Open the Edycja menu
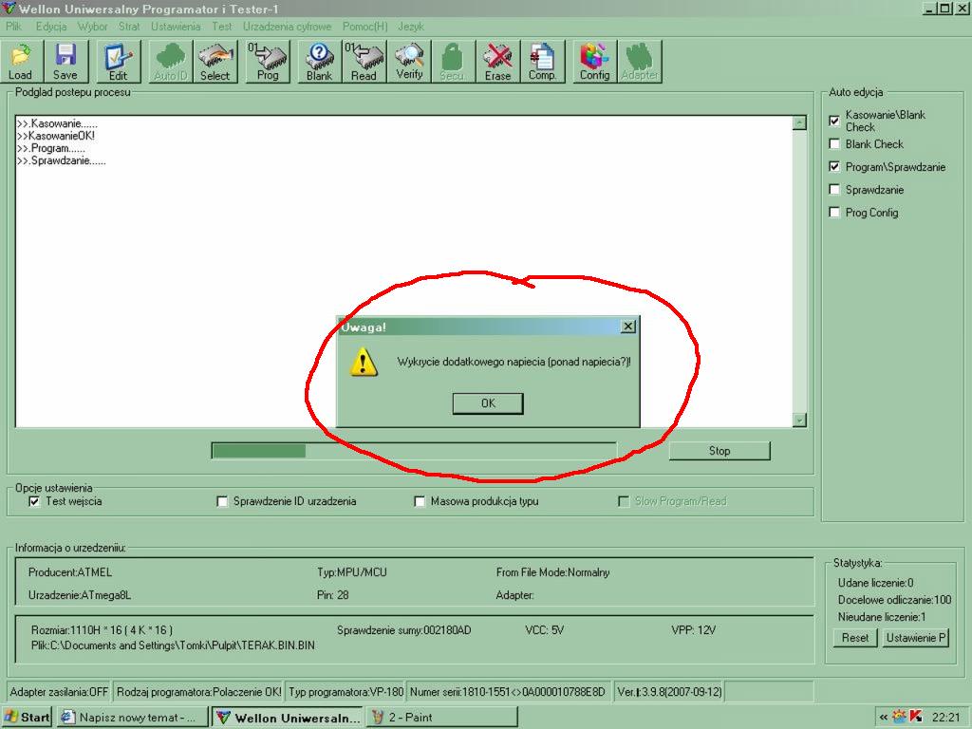 pyautogui.click(x=51, y=27)
